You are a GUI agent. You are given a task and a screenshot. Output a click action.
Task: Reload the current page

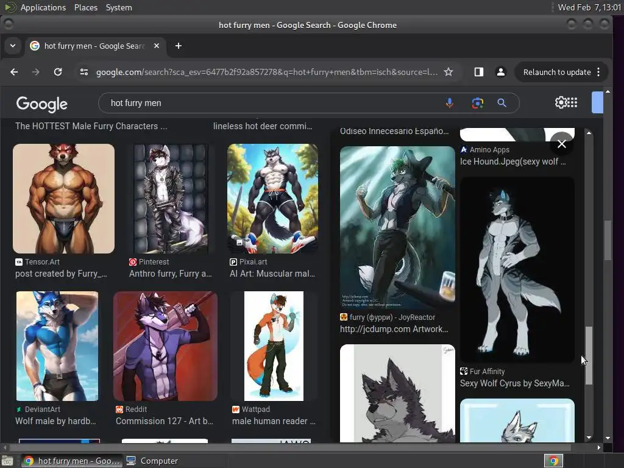click(58, 72)
